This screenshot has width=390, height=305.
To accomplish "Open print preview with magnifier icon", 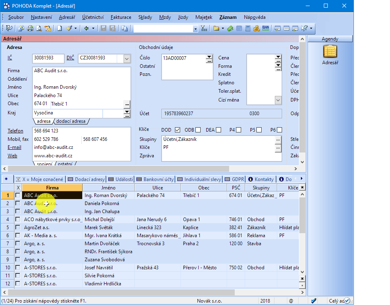I will click(39, 28).
